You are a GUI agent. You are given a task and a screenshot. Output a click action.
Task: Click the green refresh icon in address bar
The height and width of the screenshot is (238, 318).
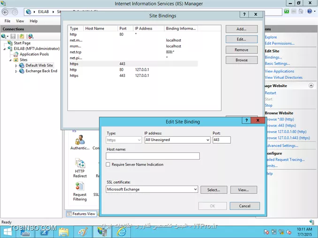click(287, 11)
